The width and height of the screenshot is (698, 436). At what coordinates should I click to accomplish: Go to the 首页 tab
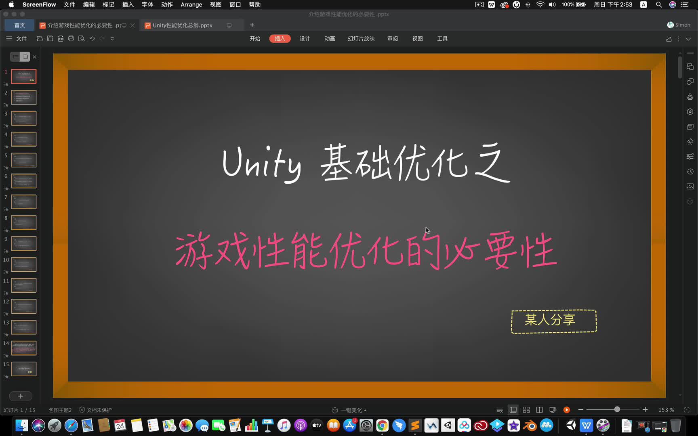click(19, 25)
